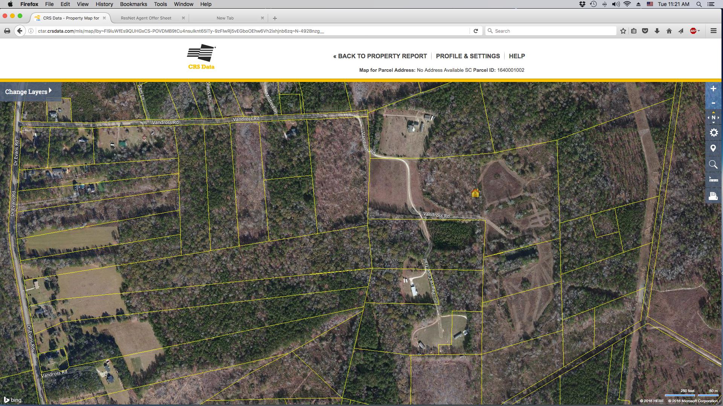
Task: Print the map using map toolbar printer
Action: tap(713, 196)
